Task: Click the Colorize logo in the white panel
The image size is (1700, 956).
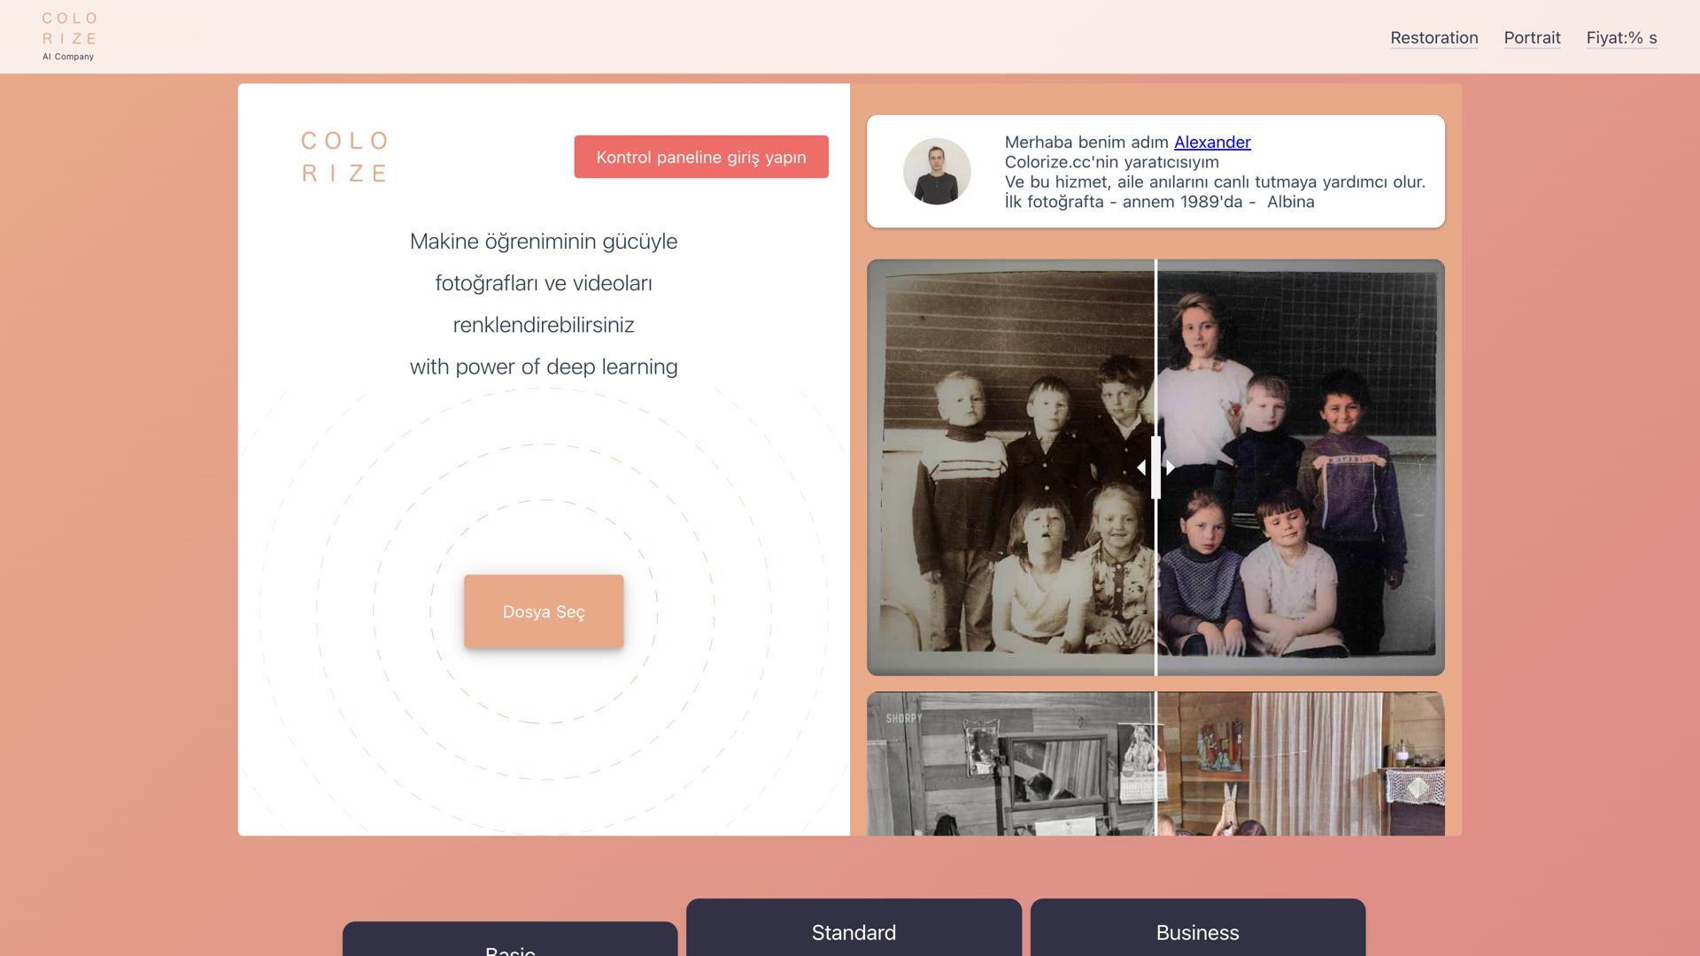Action: coord(344,157)
